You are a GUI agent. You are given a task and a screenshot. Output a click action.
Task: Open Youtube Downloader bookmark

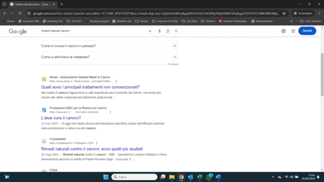coord(233,21)
